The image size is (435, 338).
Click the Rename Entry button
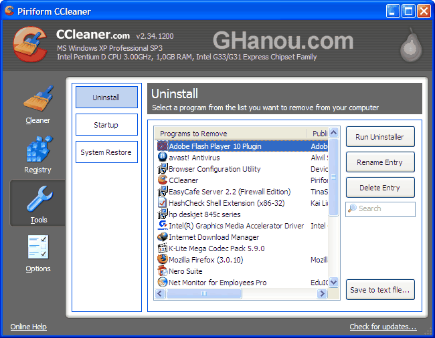pyautogui.click(x=380, y=162)
